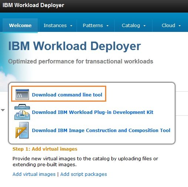The width and height of the screenshot is (188, 187).
Task: Download command line tool link
Action: tap(67, 95)
